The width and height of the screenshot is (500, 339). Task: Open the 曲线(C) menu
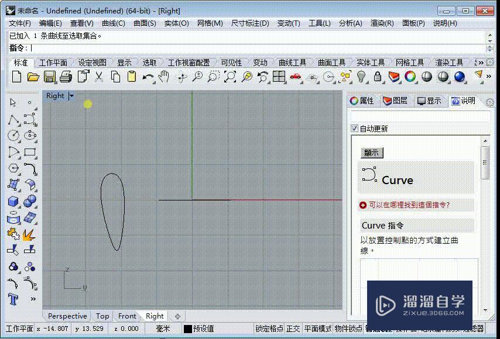click(113, 23)
